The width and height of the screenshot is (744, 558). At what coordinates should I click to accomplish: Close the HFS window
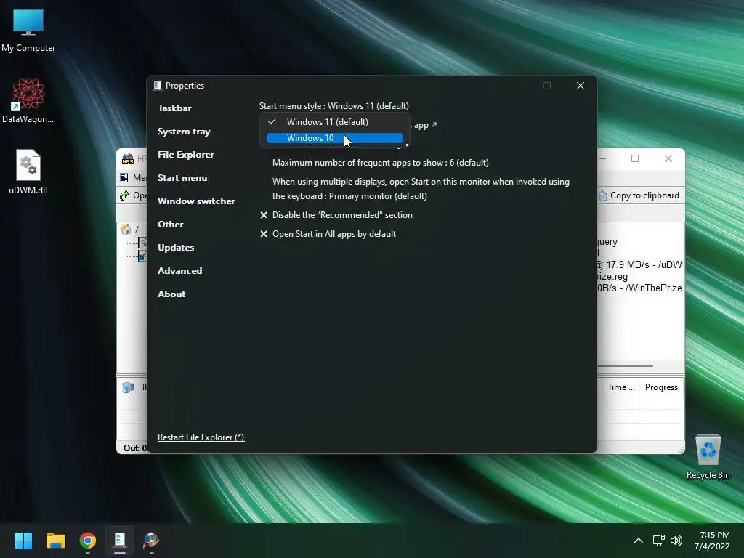pyautogui.click(x=668, y=158)
